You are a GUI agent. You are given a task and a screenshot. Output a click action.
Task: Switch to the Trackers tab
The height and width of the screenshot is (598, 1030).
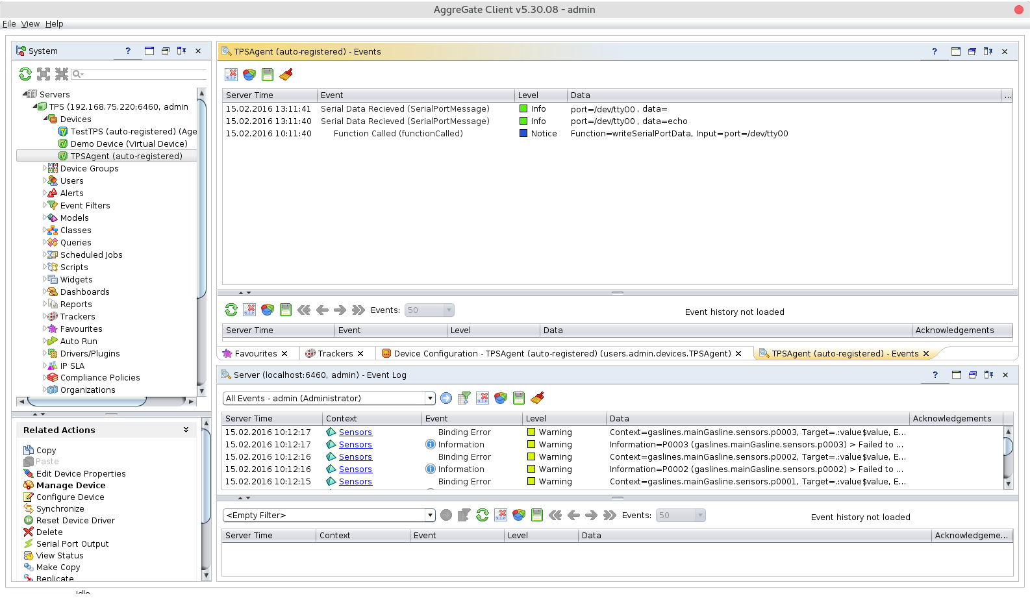(x=335, y=353)
